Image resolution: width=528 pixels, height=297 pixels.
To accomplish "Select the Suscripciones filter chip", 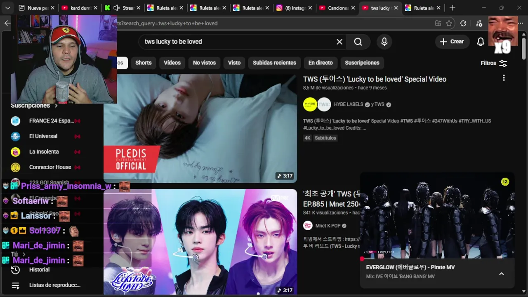I will coord(362,63).
